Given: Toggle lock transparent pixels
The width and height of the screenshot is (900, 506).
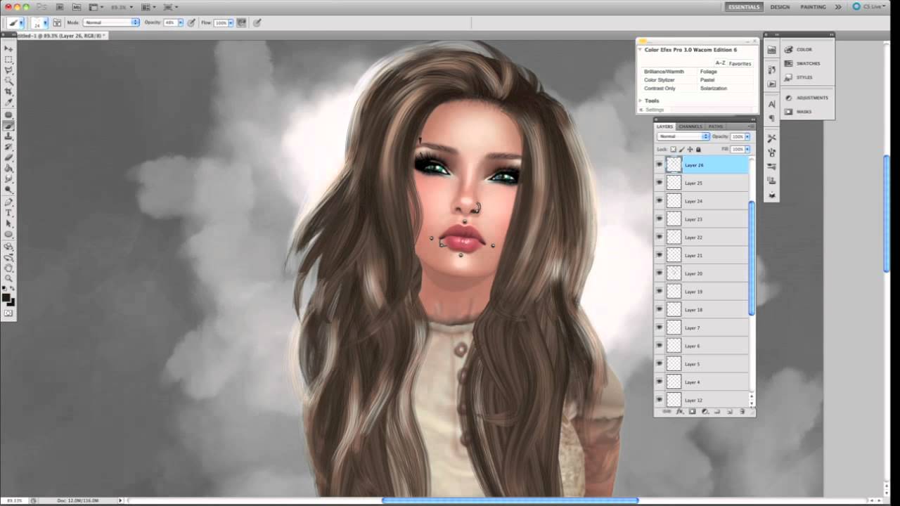Looking at the screenshot, I should (x=673, y=149).
